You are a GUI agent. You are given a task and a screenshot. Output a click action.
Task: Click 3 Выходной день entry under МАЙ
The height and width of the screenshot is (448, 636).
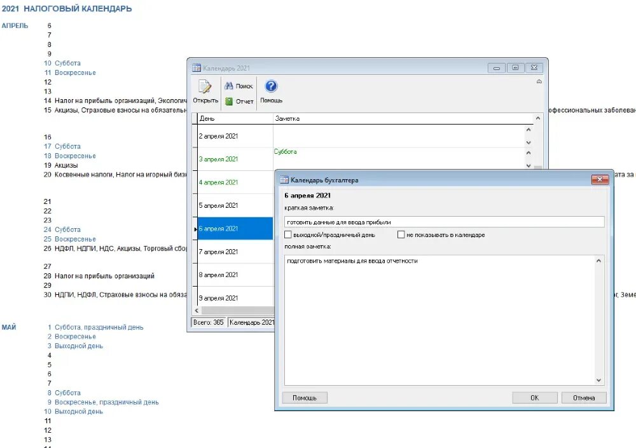pyautogui.click(x=75, y=346)
